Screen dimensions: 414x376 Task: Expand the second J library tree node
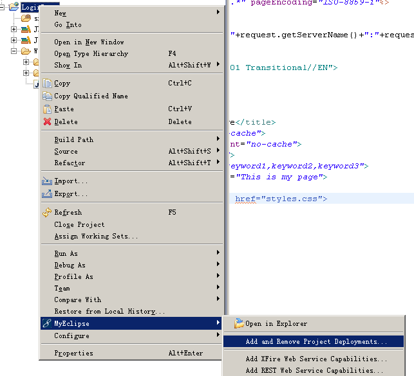(x=14, y=40)
